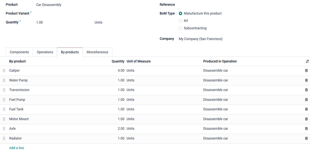Delete the Axle by-product row
Screen dimensions: 310x151
[x=306, y=128]
